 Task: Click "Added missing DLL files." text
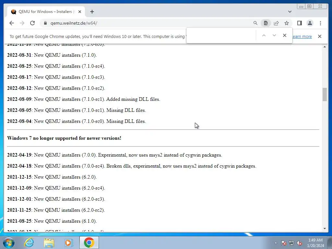[x=133, y=99]
